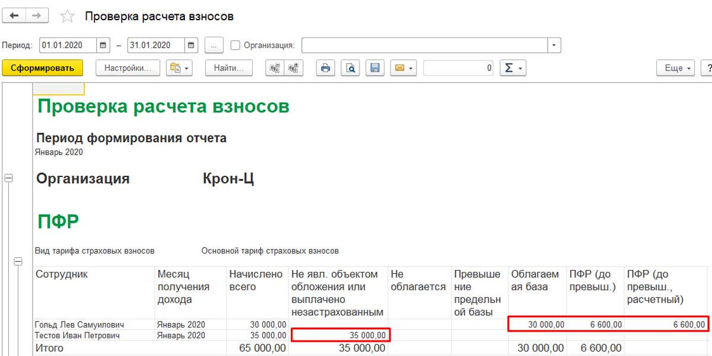The width and height of the screenshot is (712, 356).
Task: Open report variants dropdown
Action: pos(179,68)
